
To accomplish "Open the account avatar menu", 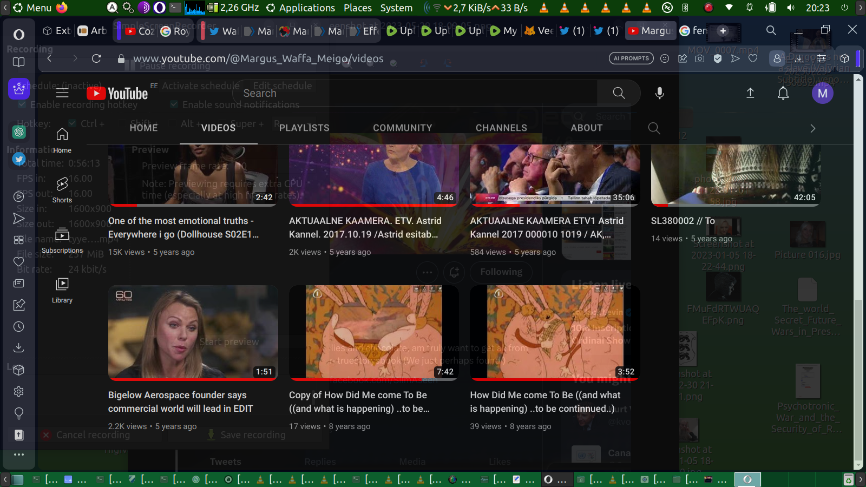I will tap(822, 93).
